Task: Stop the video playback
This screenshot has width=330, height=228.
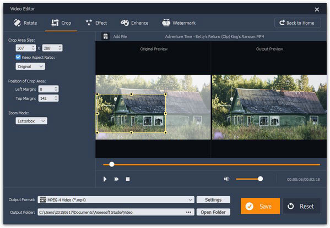Action: [x=128, y=179]
